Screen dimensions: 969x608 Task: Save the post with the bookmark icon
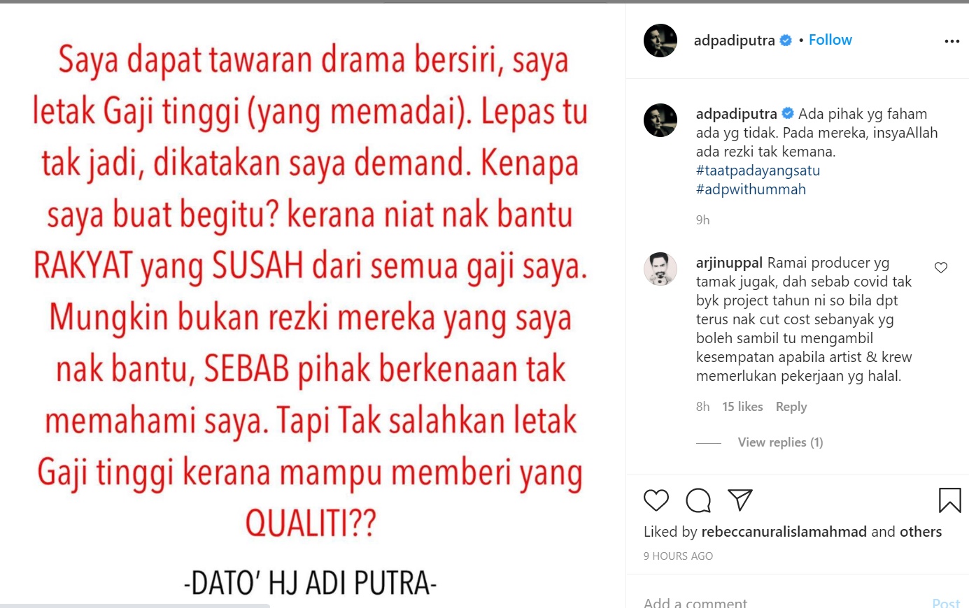tap(949, 500)
